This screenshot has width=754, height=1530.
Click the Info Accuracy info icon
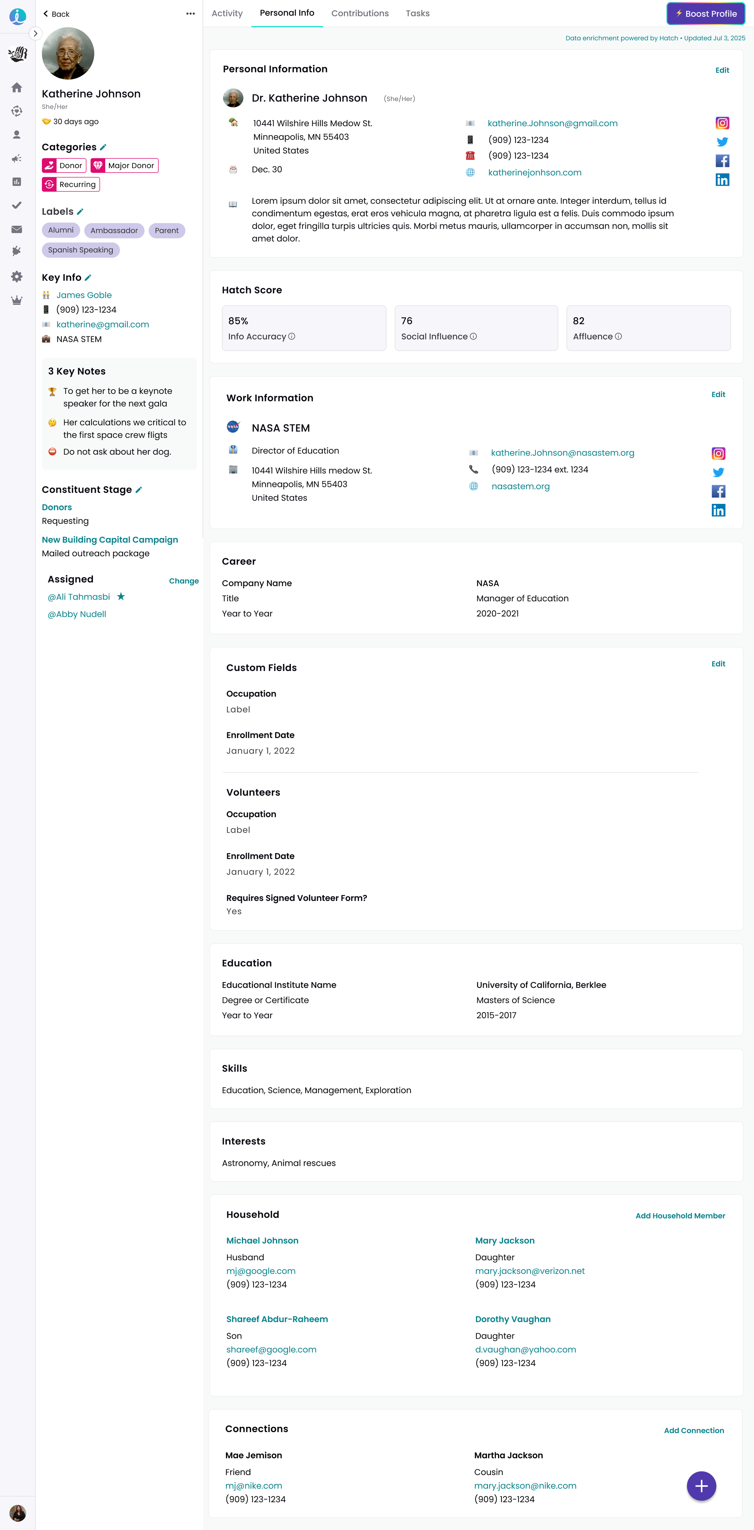pyautogui.click(x=292, y=337)
